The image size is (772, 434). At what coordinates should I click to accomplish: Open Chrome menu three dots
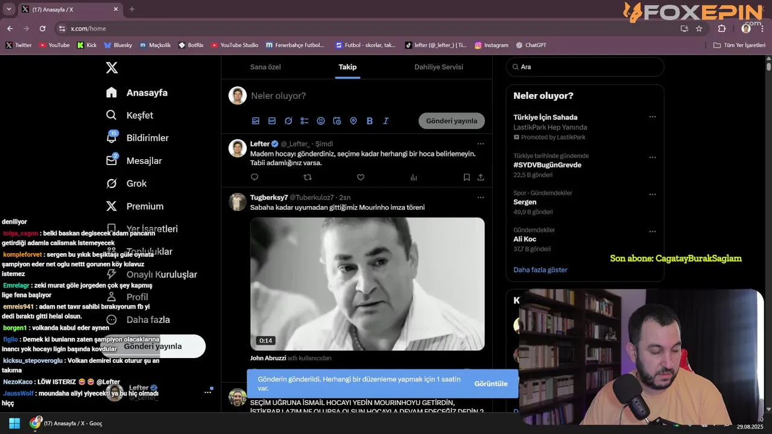(763, 28)
